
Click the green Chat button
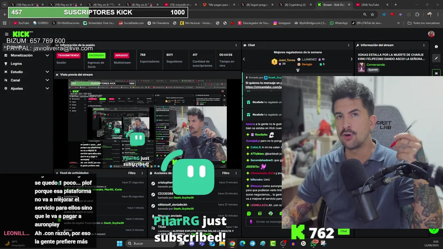344,231
